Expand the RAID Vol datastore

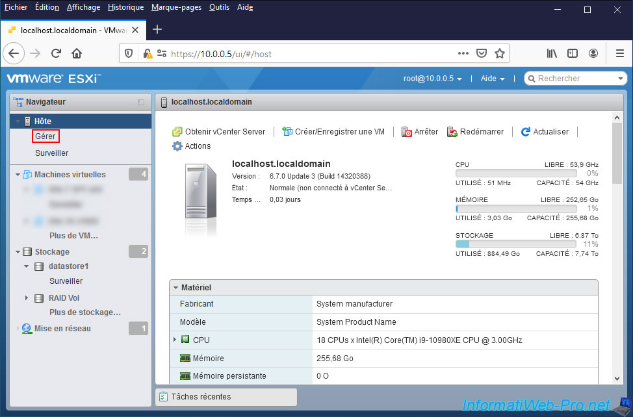coord(26,298)
